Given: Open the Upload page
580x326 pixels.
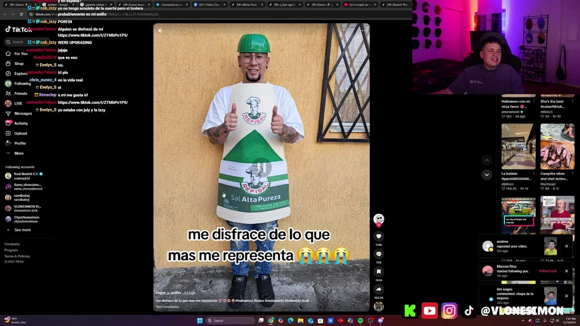Looking at the screenshot, I should pyautogui.click(x=16, y=133).
